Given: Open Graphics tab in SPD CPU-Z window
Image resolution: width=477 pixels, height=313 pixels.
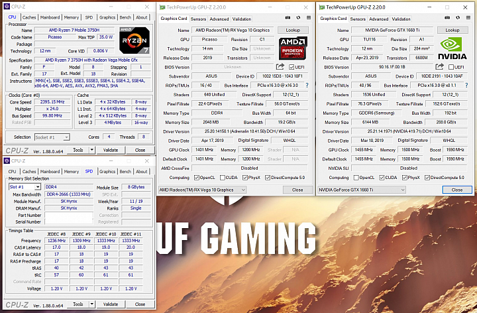Looking at the screenshot, I should pyautogui.click(x=107, y=171).
